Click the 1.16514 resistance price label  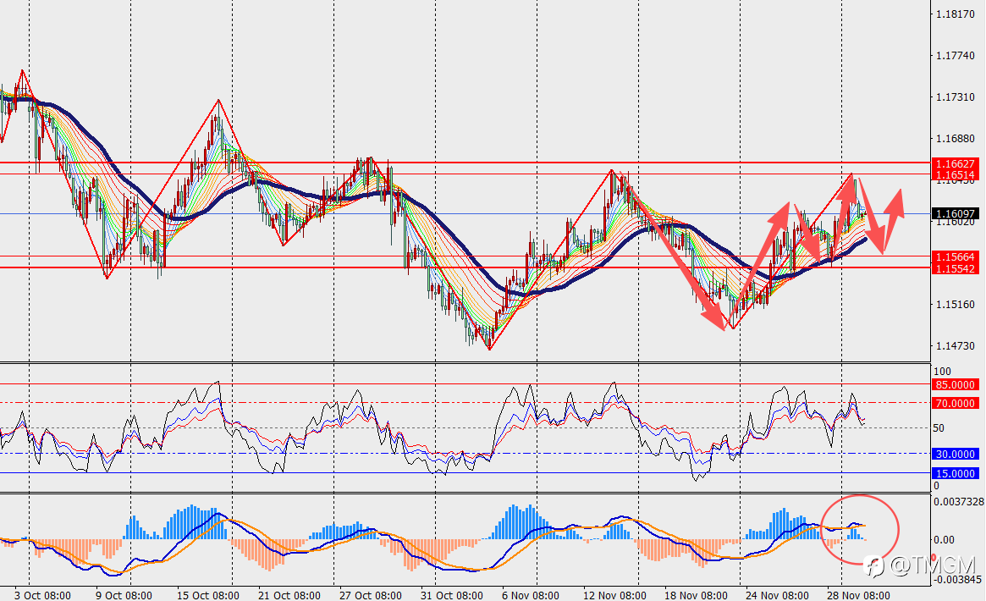pos(956,174)
